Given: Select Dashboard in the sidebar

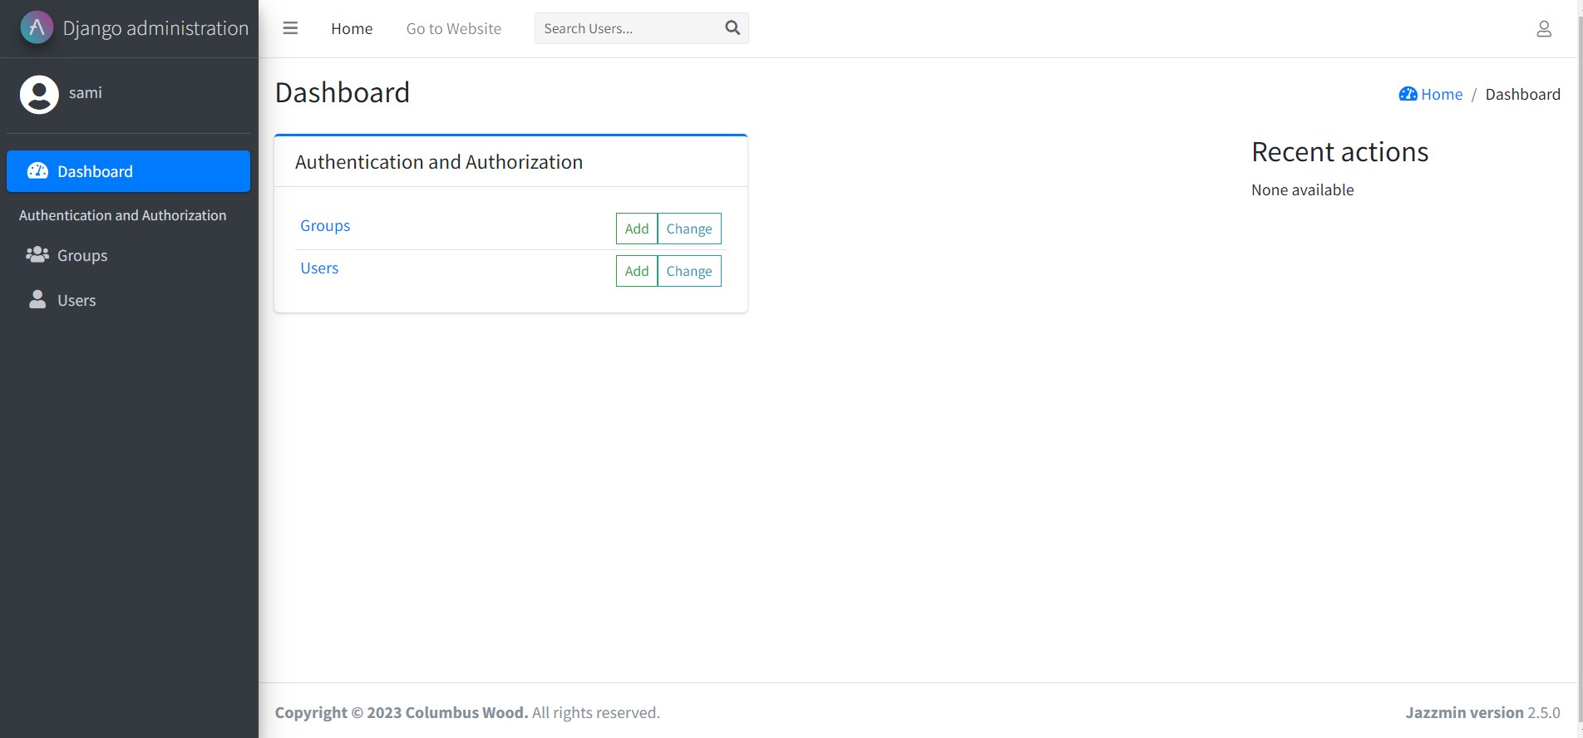Looking at the screenshot, I should click(128, 171).
